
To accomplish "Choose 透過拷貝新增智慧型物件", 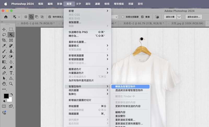I will point(130,90).
